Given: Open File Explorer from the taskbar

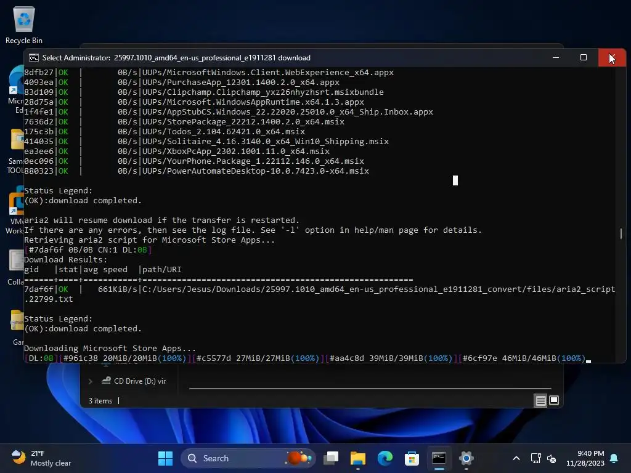Looking at the screenshot, I should 358,458.
